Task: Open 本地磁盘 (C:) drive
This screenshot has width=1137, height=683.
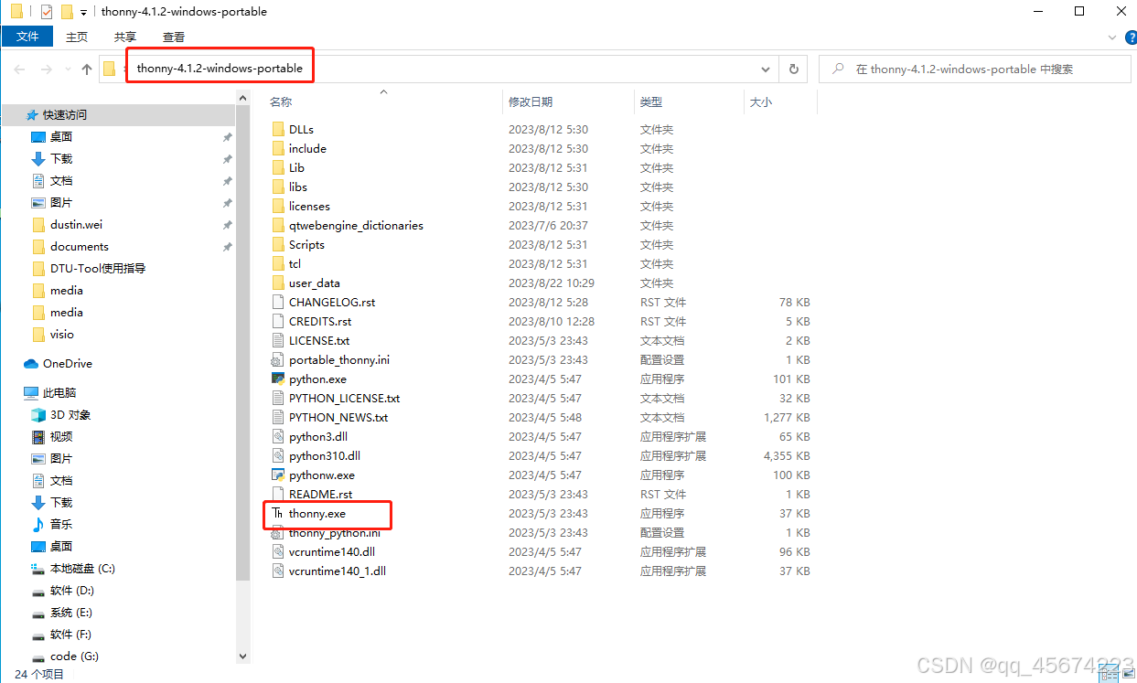Action: [x=73, y=568]
